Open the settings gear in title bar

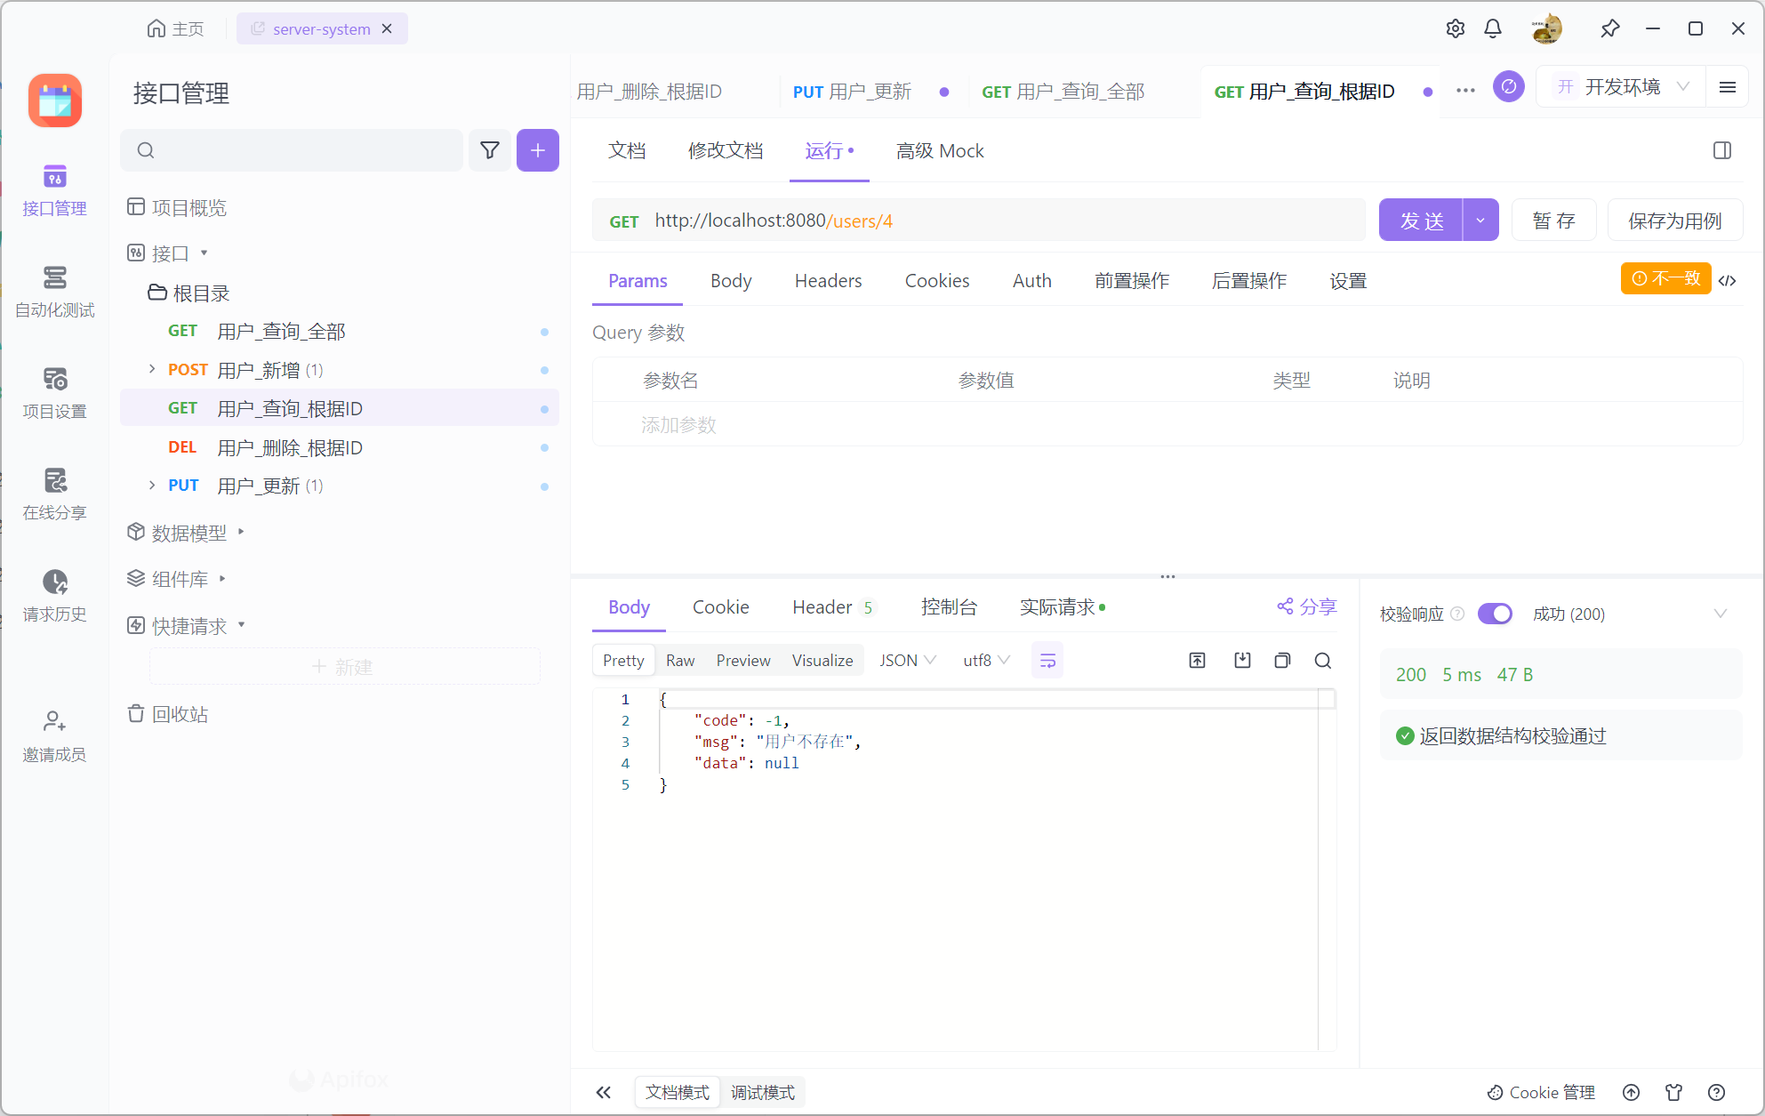pyautogui.click(x=1456, y=28)
